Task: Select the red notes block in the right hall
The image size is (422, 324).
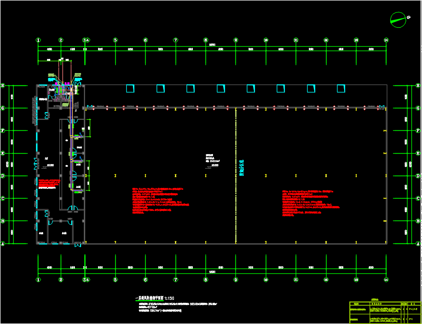Action: [x=311, y=203]
